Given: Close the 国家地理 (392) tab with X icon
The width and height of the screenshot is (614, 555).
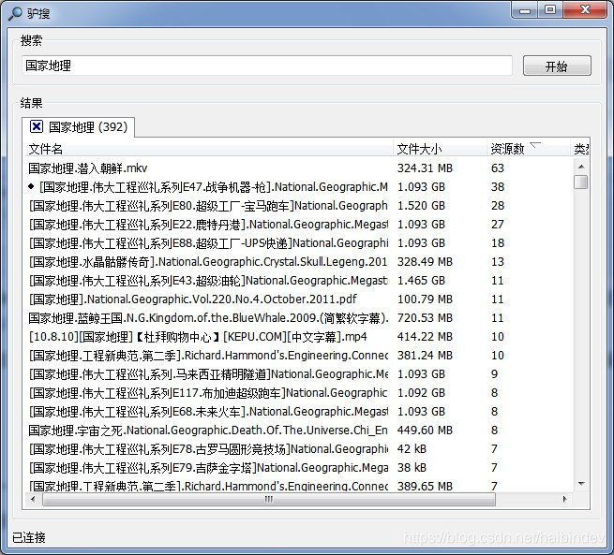Looking at the screenshot, I should click(x=36, y=126).
